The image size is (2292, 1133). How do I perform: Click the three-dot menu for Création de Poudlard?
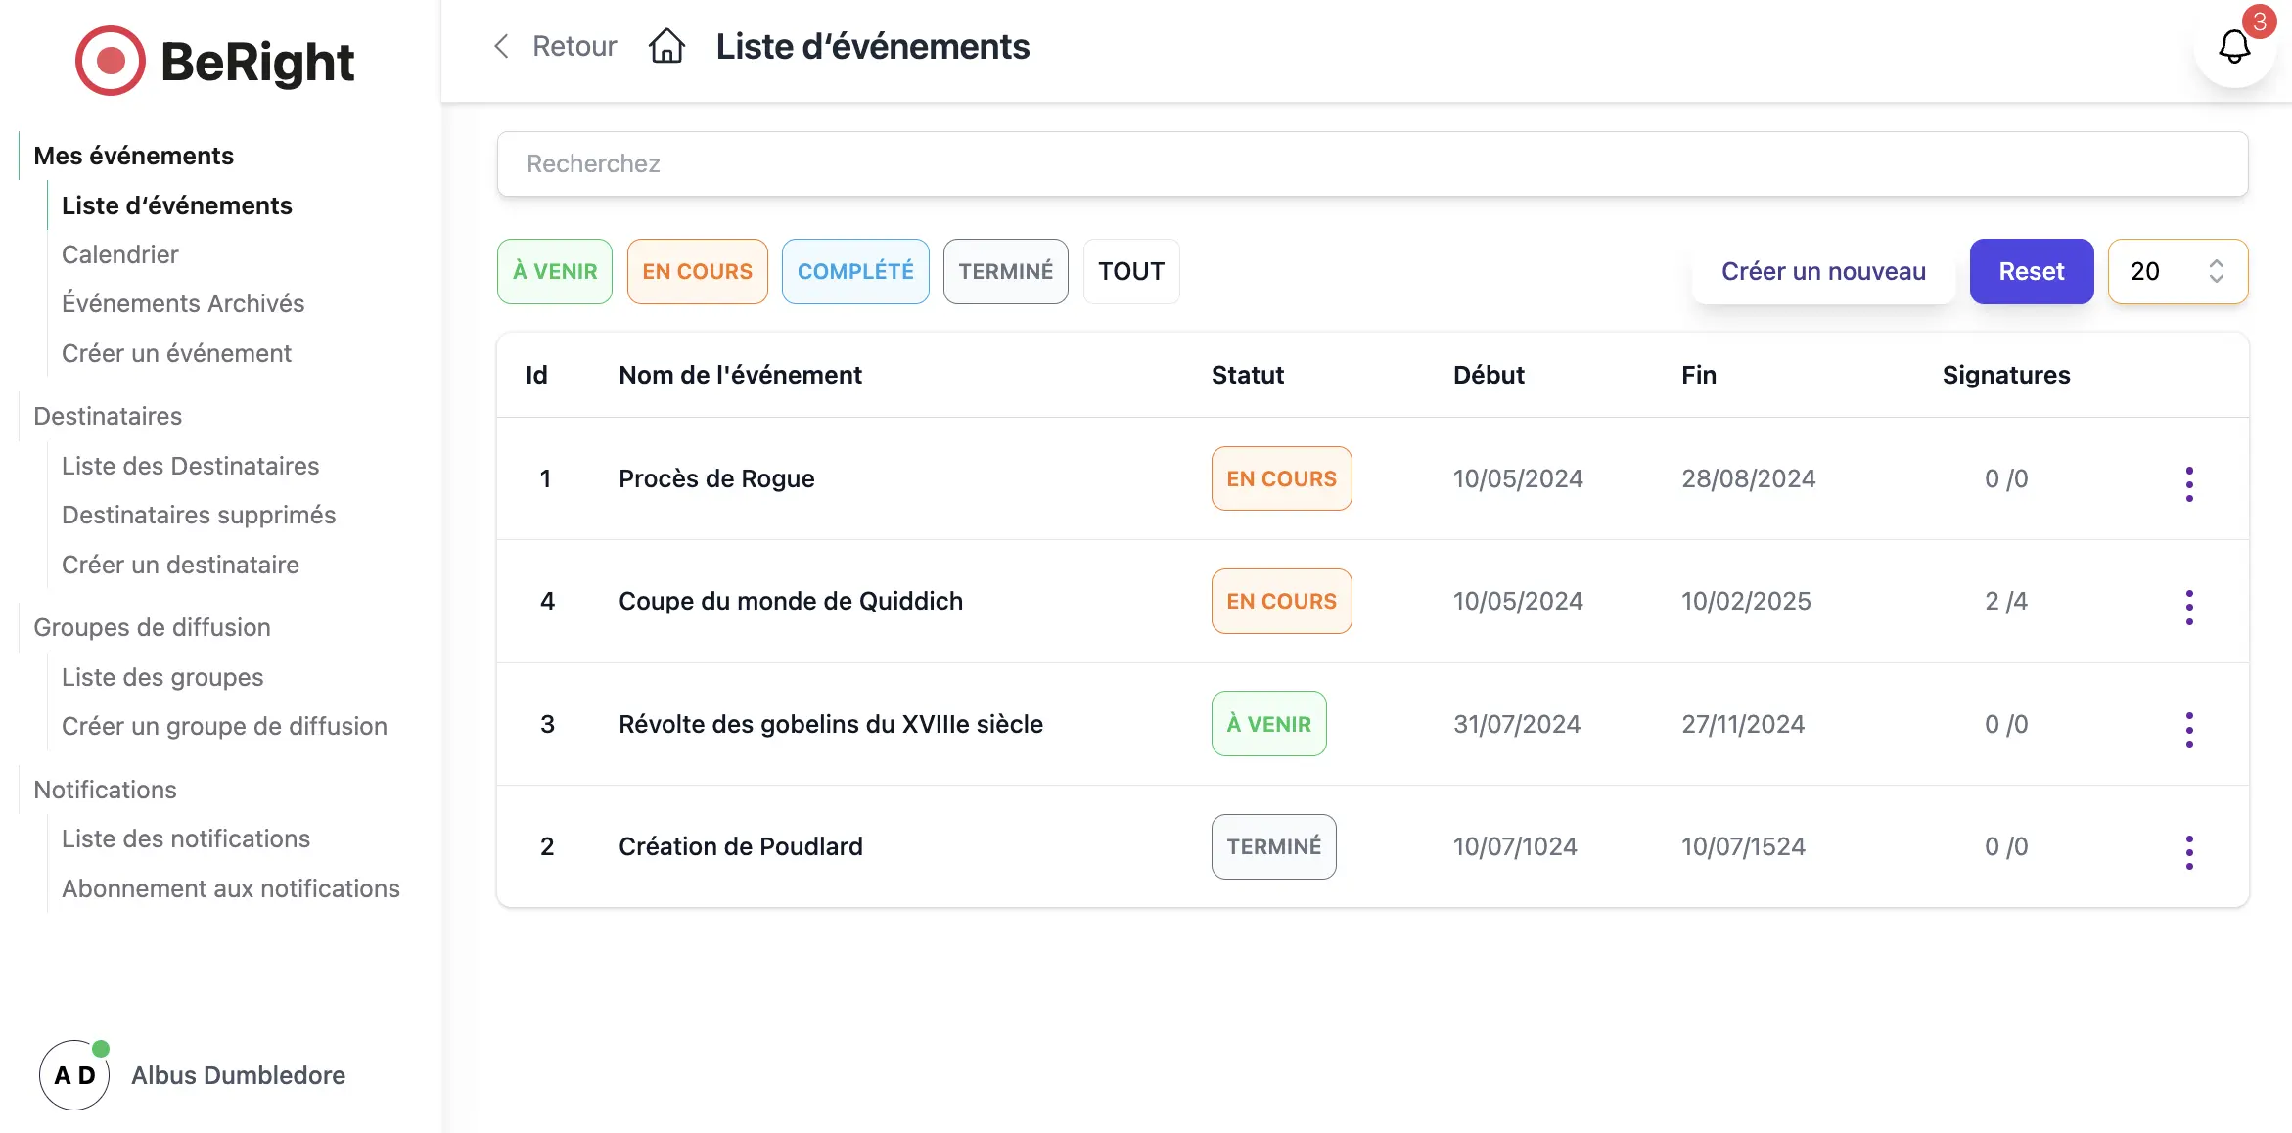coord(2189,846)
